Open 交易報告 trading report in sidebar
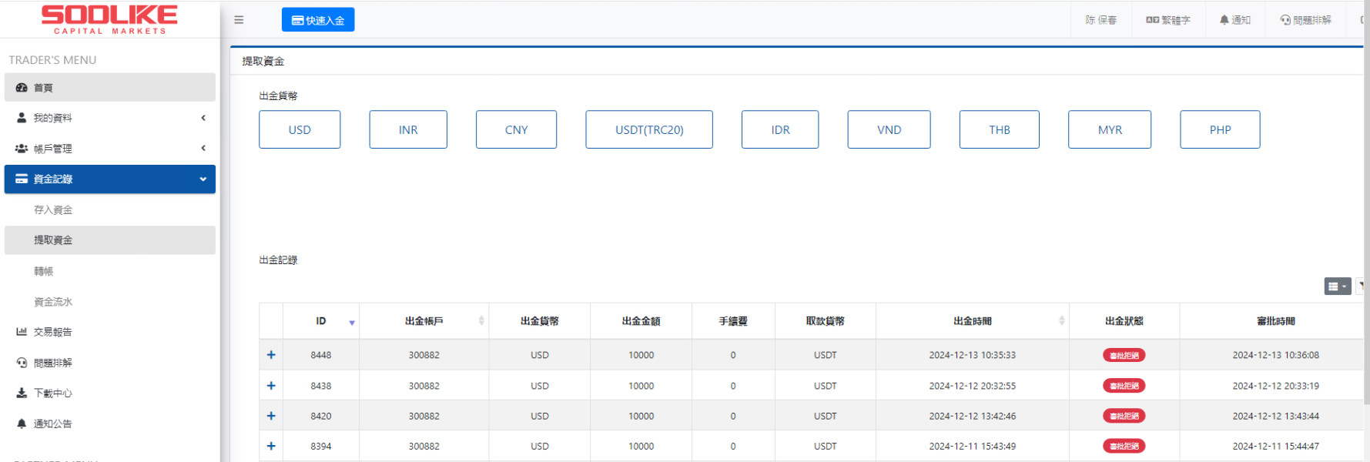The width and height of the screenshot is (1370, 462). [52, 332]
